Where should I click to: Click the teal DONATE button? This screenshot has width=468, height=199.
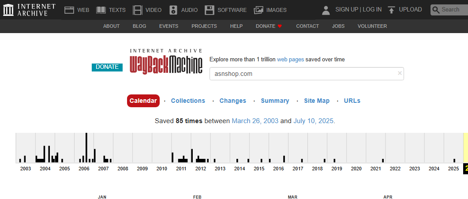107,67
